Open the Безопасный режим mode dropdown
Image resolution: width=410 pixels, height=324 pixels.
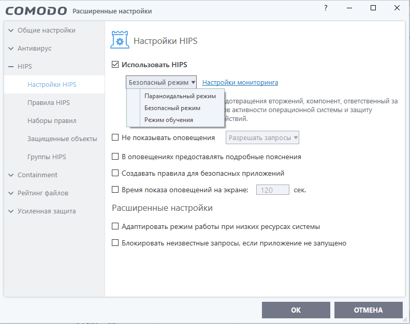click(161, 83)
